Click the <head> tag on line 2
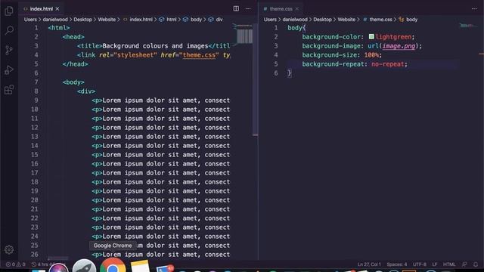Viewport: 484px width, 272px height. (73, 37)
